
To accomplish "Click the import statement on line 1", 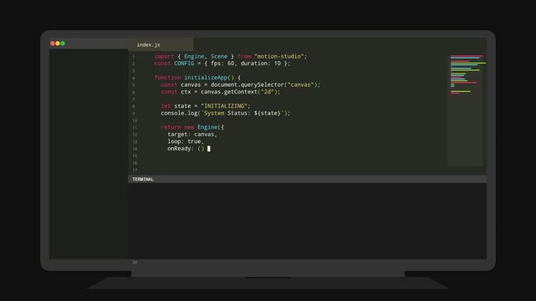I will 231,56.
